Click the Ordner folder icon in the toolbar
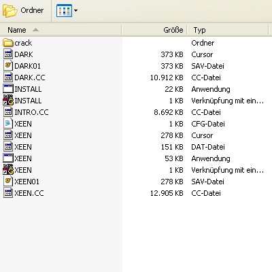Image resolution: width=272 pixels, height=272 pixels. tap(10, 11)
